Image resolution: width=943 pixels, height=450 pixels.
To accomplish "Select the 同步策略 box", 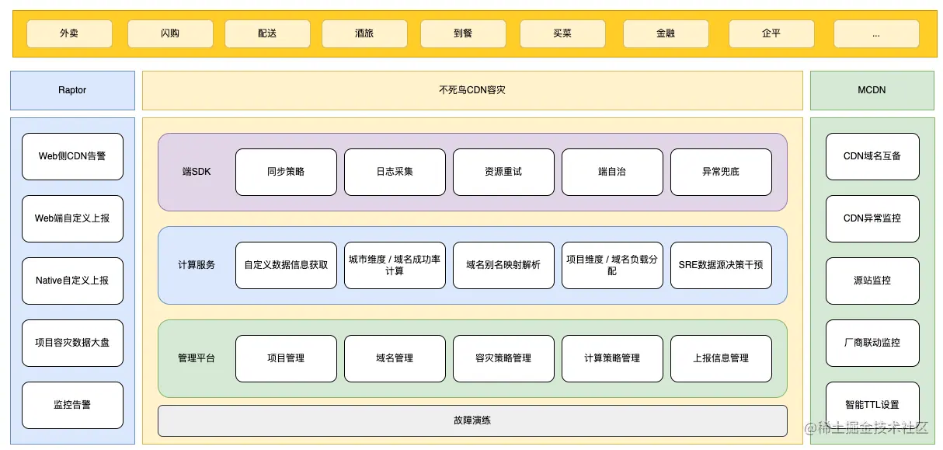I will click(x=286, y=172).
